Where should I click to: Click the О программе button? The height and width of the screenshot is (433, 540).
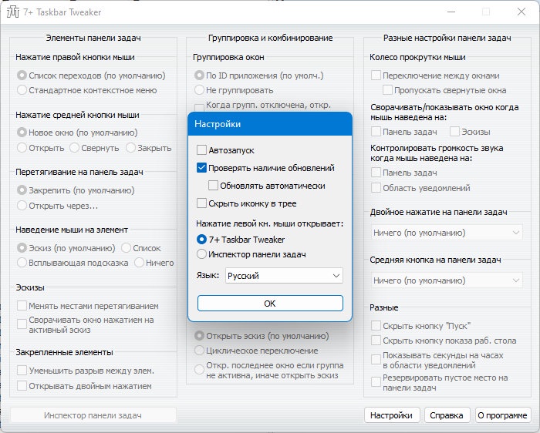point(503,415)
